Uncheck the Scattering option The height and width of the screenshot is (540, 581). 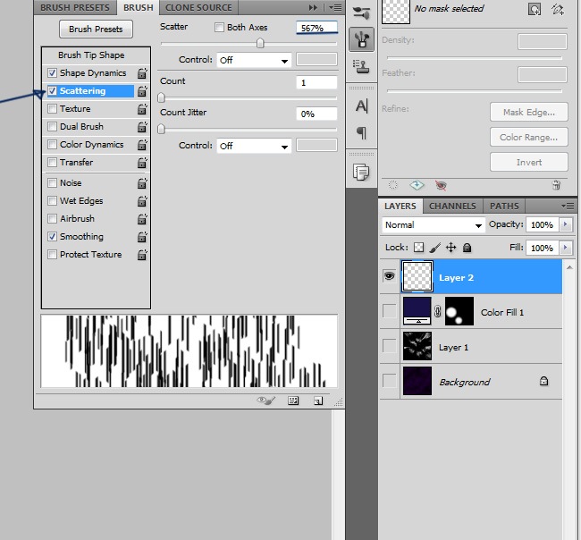(x=53, y=91)
